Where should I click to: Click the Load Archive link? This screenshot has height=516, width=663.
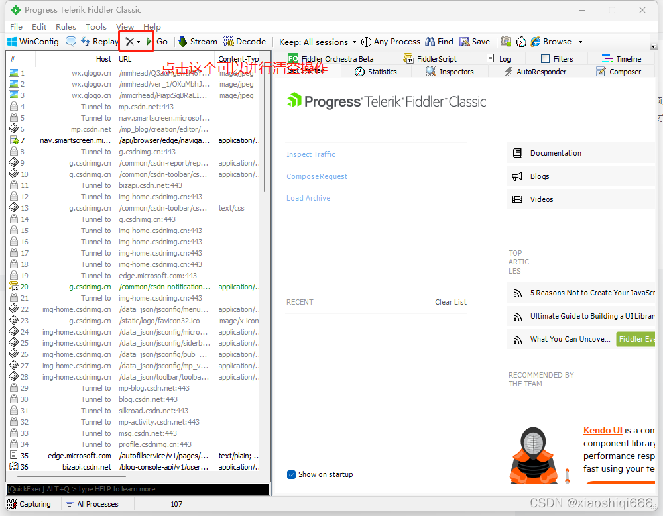pyautogui.click(x=308, y=198)
